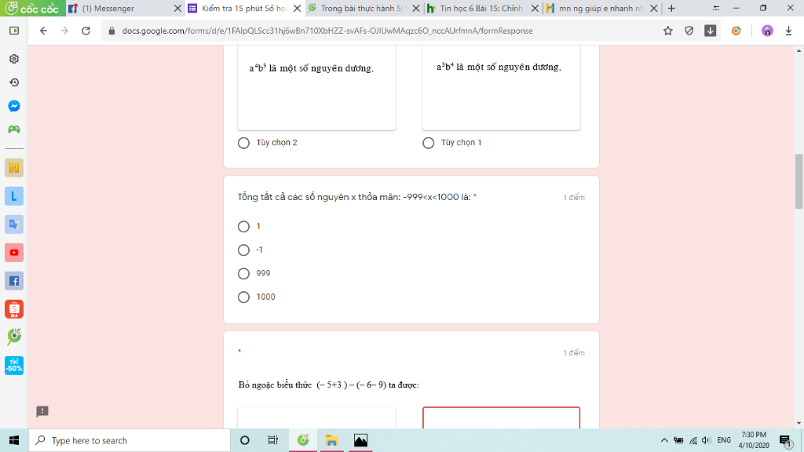Open Photos app on taskbar
The height and width of the screenshot is (452, 804).
(360, 440)
